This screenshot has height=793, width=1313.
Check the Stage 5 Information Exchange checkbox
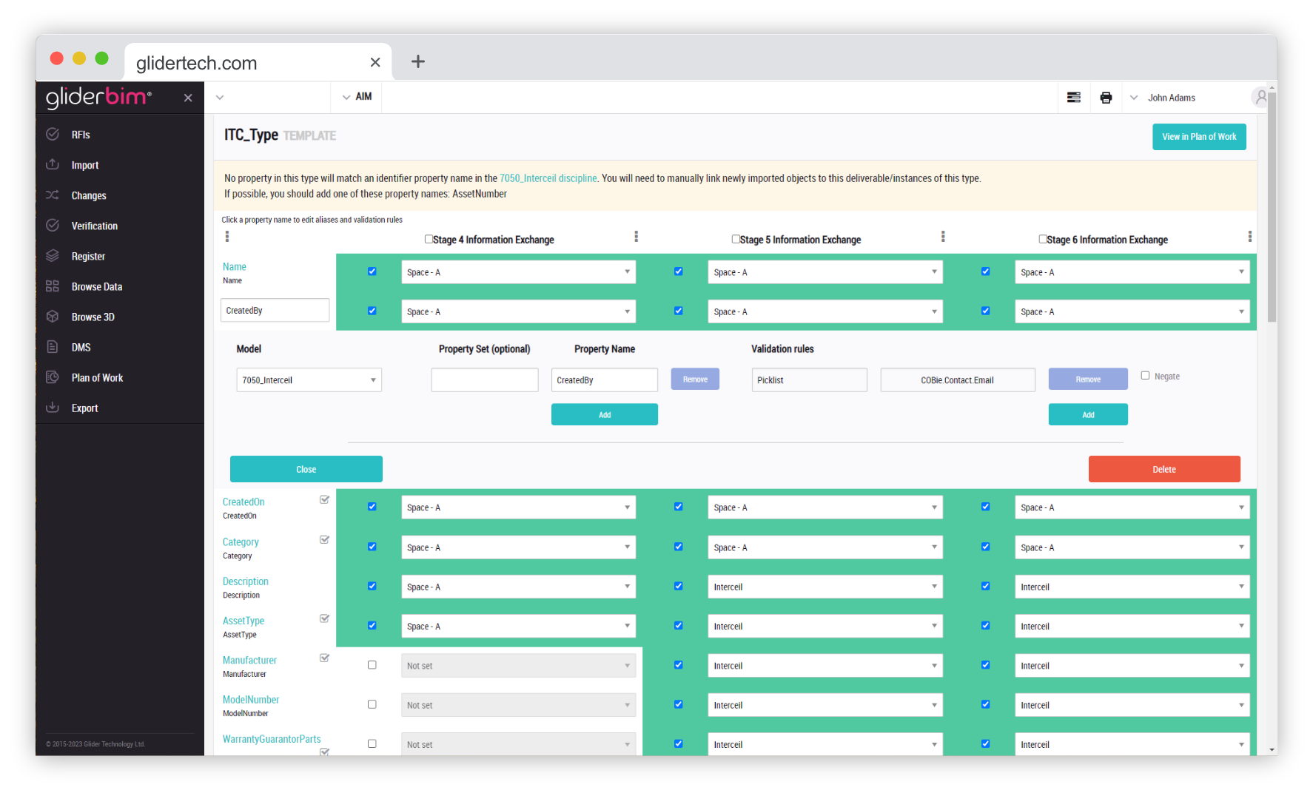point(736,239)
